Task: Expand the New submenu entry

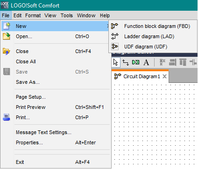Action: pyautogui.click(x=56, y=26)
